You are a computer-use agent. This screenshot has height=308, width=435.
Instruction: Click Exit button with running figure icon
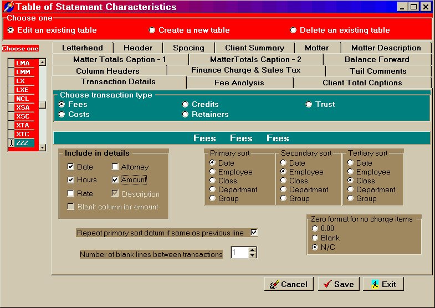point(383,284)
